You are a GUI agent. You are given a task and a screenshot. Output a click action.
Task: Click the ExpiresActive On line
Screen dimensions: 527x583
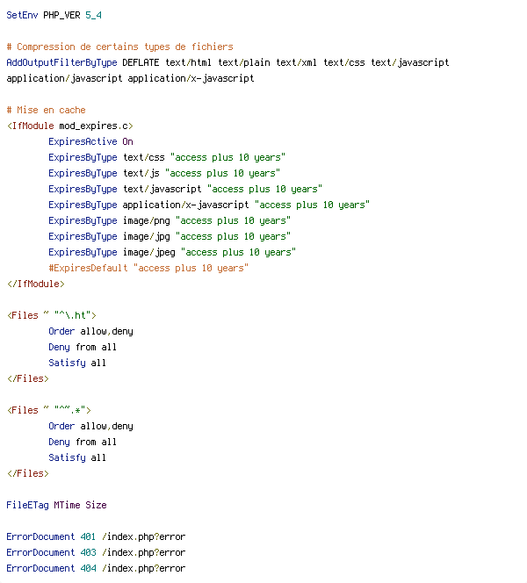coord(90,141)
